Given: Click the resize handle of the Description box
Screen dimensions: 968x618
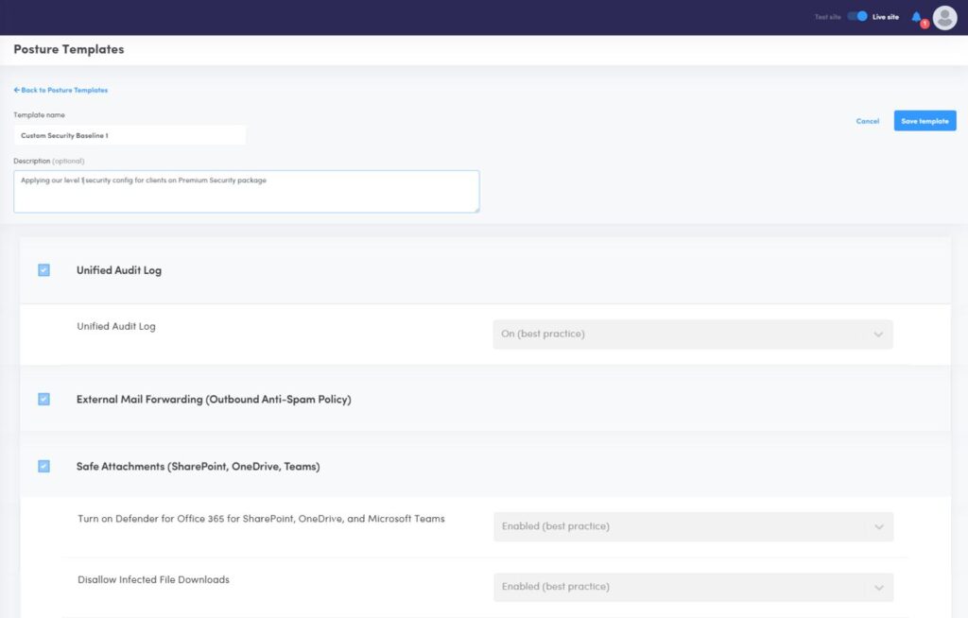Looking at the screenshot, I should click(x=476, y=210).
